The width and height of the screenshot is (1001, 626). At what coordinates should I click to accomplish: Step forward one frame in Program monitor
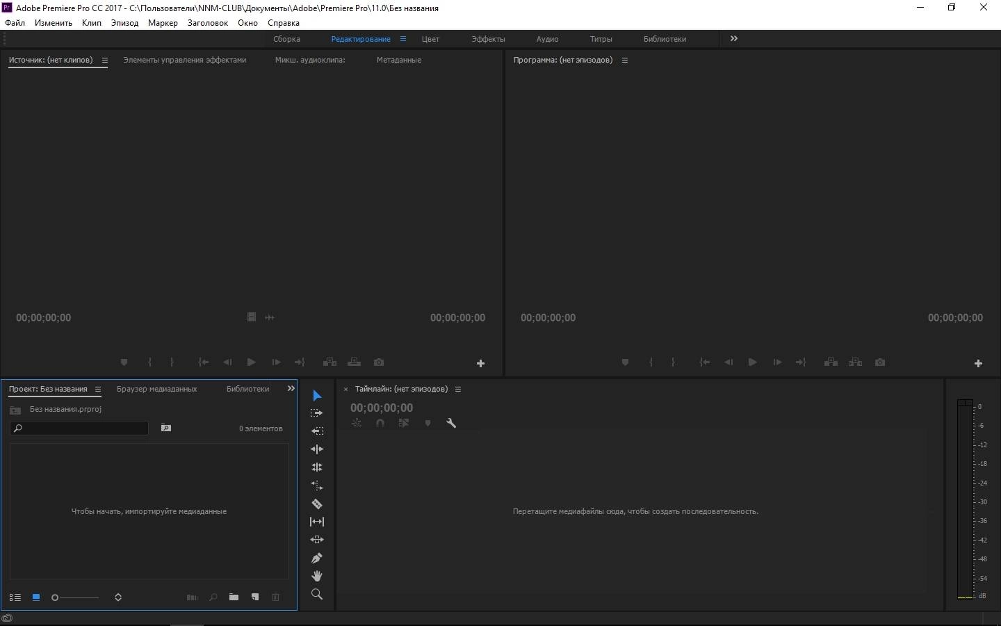click(x=777, y=362)
